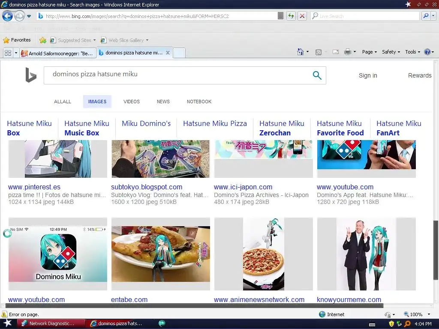
Task: Open the Tools menu
Action: (x=412, y=52)
